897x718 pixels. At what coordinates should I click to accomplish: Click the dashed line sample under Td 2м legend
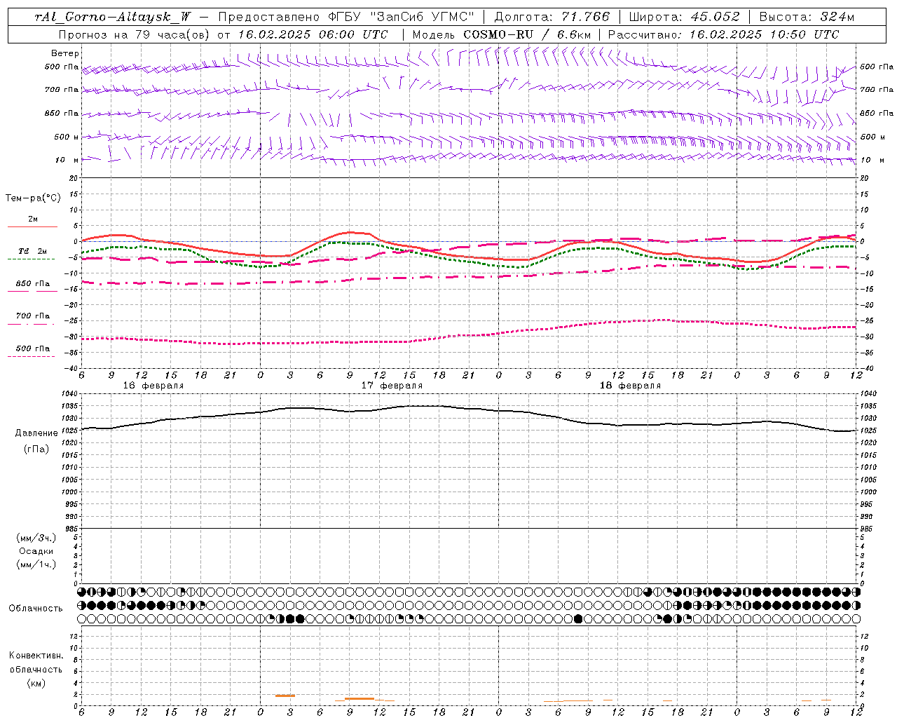coord(31,259)
